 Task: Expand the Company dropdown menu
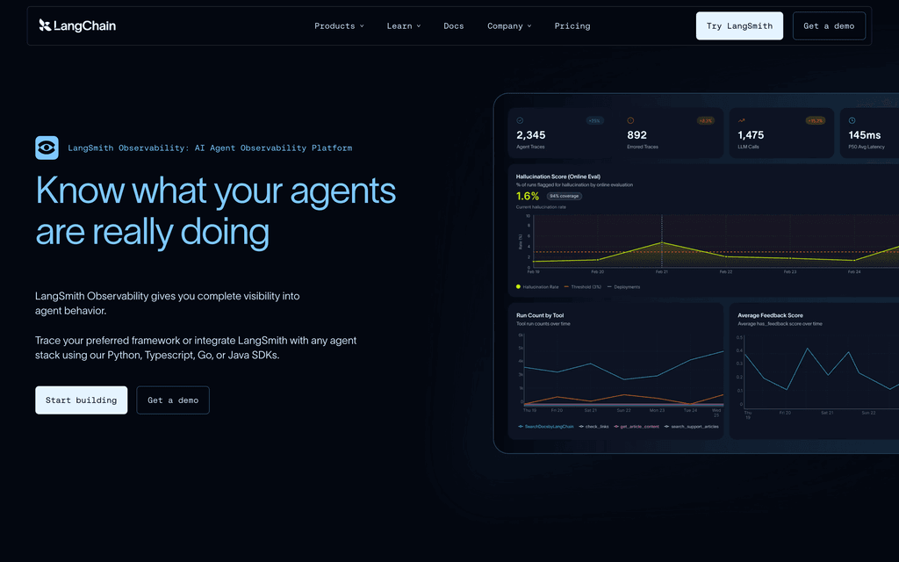coord(509,25)
